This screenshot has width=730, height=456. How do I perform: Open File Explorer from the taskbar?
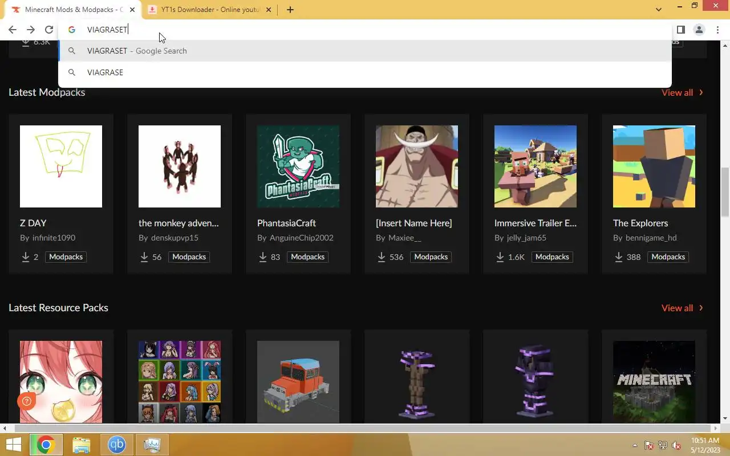[x=82, y=445]
